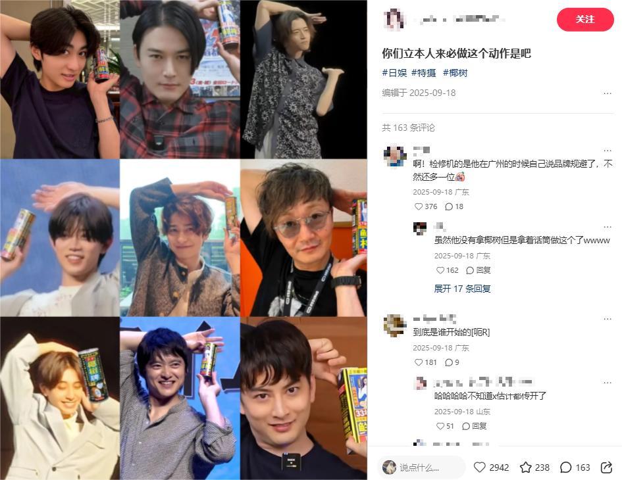The image size is (622, 480).
Task: Share the post using share icon
Action: [606, 468]
